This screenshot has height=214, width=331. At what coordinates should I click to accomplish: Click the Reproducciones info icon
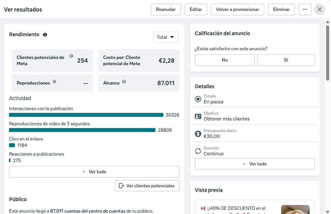(x=54, y=82)
